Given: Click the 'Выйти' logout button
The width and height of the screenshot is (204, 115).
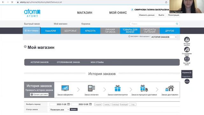Looking at the screenshot, I should [161, 15].
